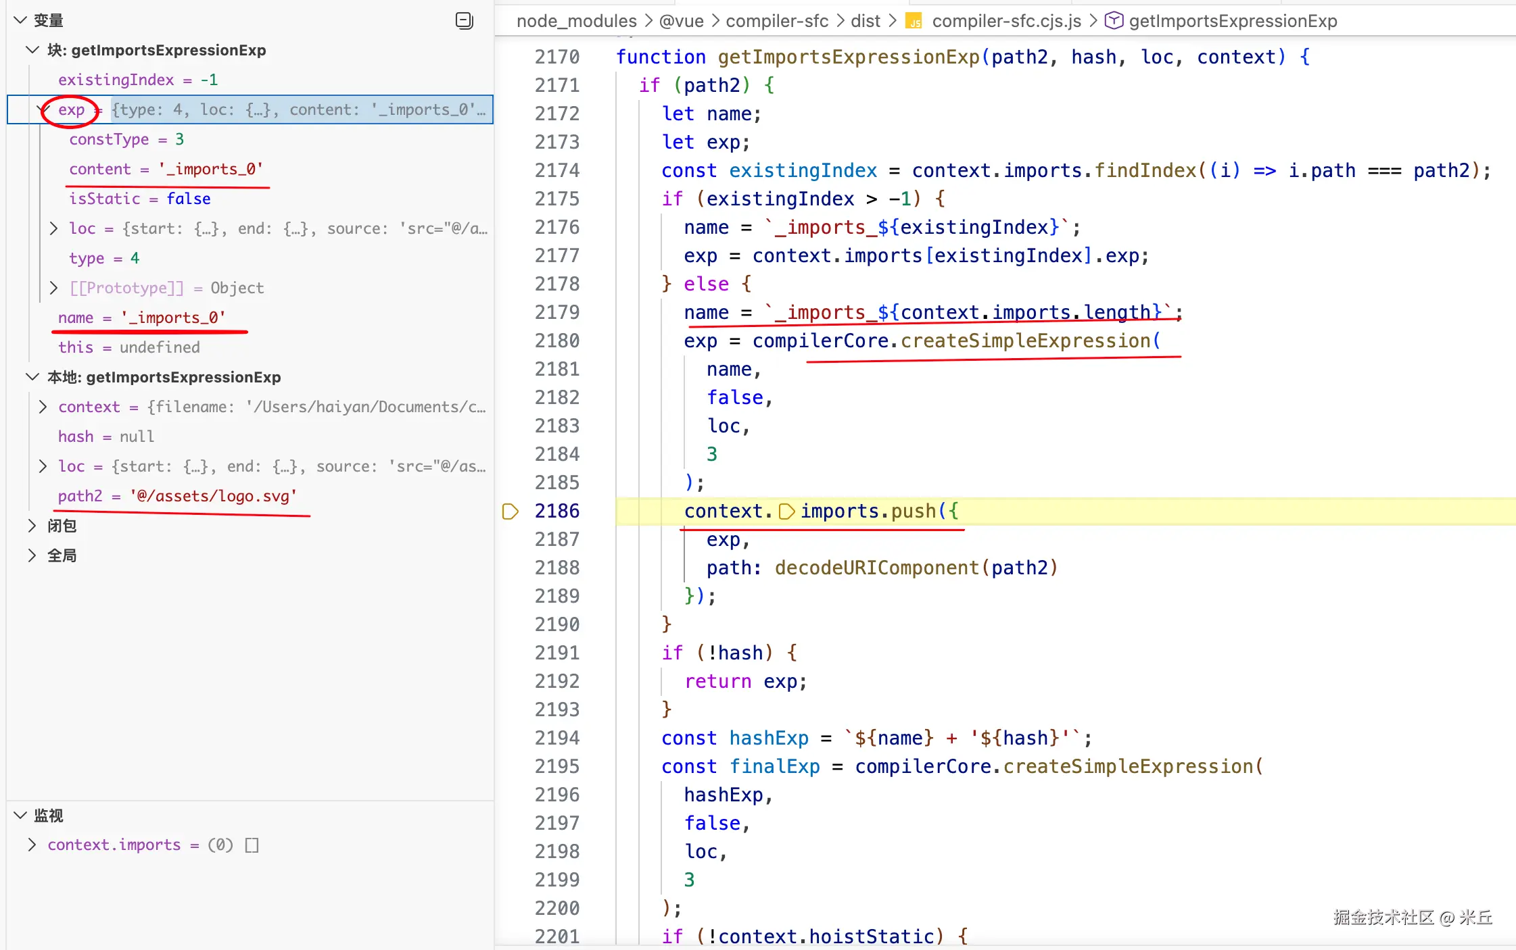1516x950 pixels.
Task: Collapse the 变量 variables section
Action: pos(20,21)
